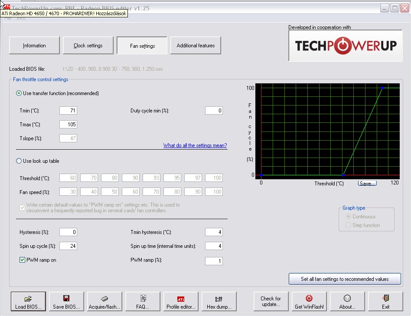Click the TechPowerUp logo banner

tap(346, 46)
